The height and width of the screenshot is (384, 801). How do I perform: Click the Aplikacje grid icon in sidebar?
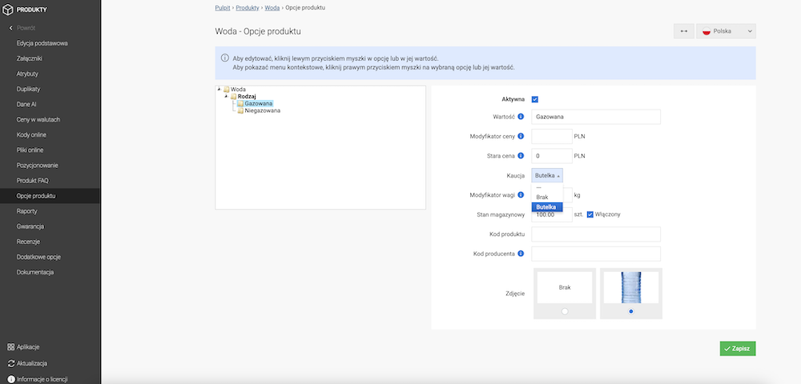pos(10,347)
